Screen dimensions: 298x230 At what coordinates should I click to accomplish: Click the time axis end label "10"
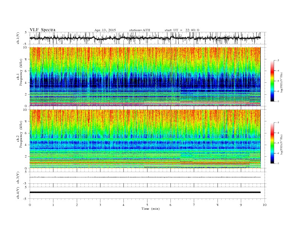pos(265,205)
